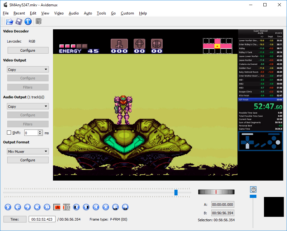Advance one frame with right arrow
This screenshot has width=287, height=231.
pyautogui.click(x=27, y=207)
